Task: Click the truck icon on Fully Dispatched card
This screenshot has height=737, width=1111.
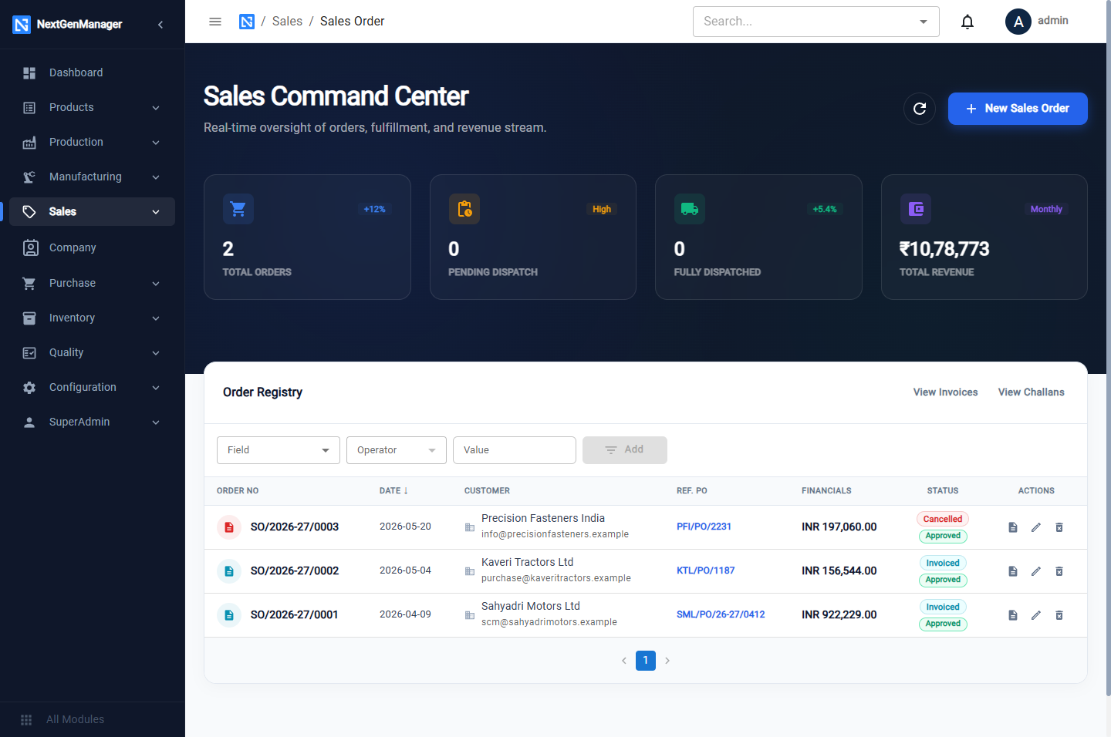Action: [690, 209]
